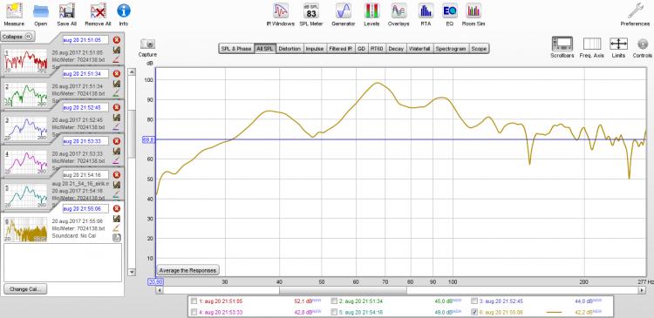Uncheck measurement 6 aug 20 21:55:06
The height and width of the screenshot is (318, 654).
474,312
